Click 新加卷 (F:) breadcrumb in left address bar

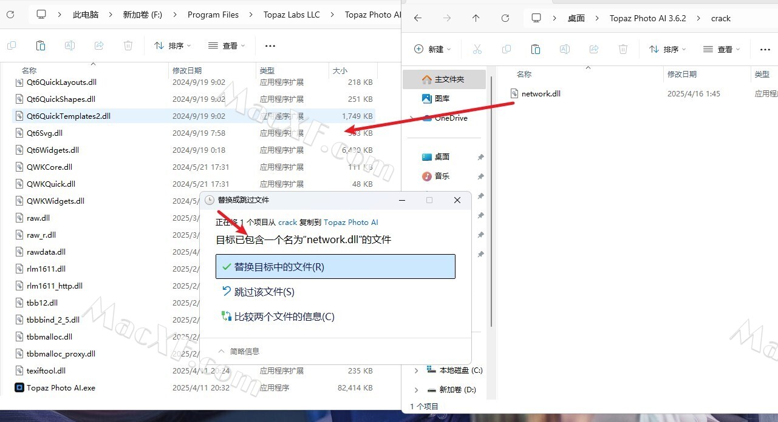click(142, 15)
